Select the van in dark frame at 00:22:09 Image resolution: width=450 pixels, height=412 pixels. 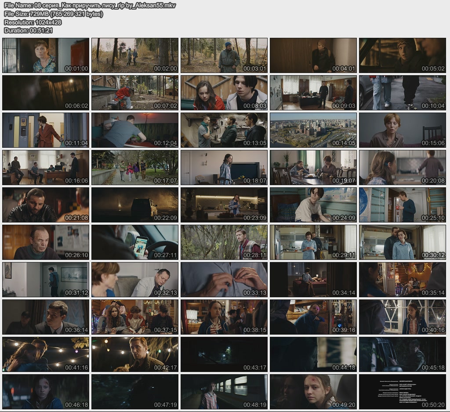(135, 205)
